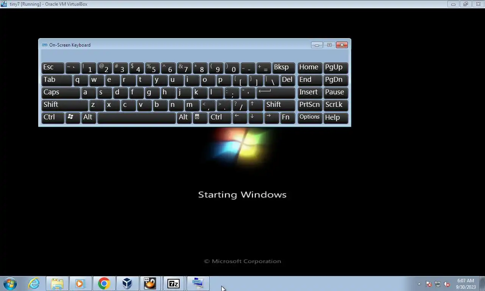Tap the Tab key

(x=57, y=80)
